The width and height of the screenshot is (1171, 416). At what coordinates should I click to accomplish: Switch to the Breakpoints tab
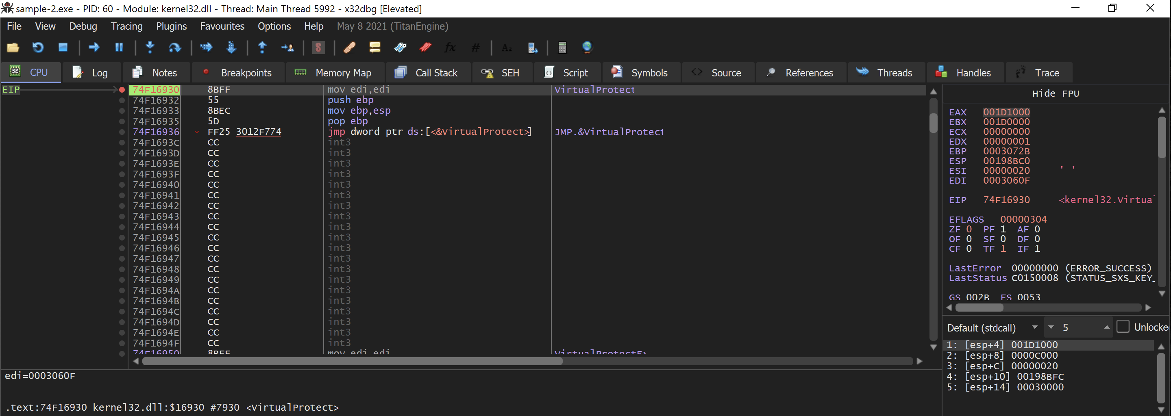click(237, 73)
